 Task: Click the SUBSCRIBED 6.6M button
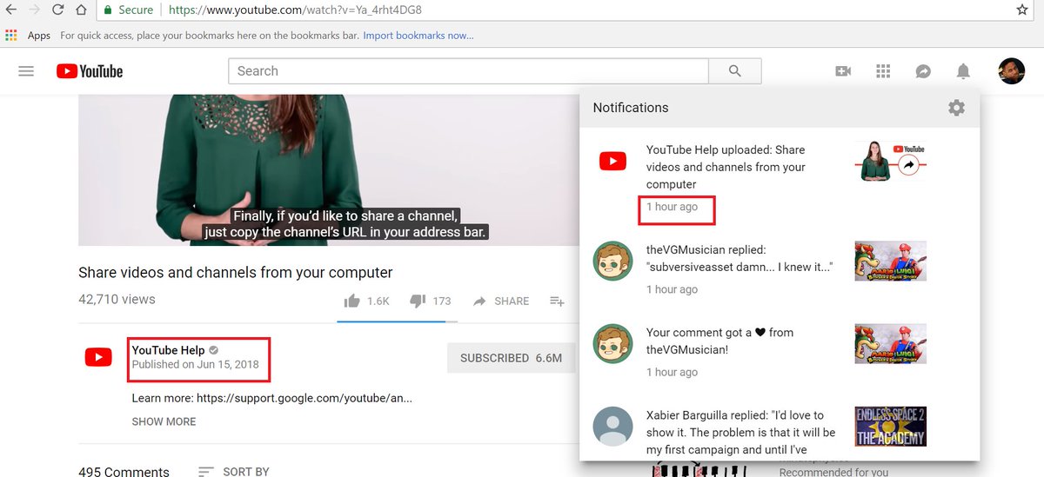(x=511, y=358)
